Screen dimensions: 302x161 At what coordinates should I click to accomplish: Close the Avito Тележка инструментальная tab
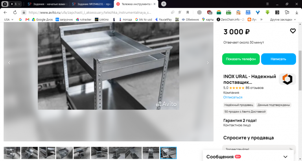point(155,4)
